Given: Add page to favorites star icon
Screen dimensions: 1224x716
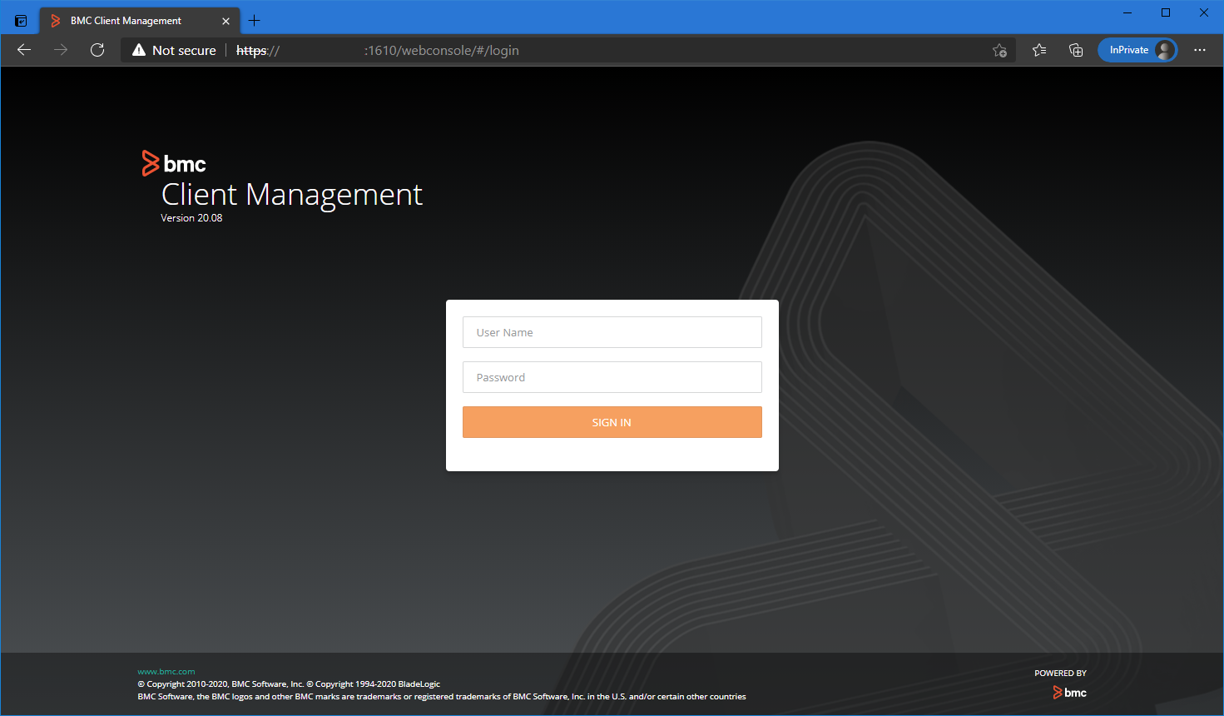Looking at the screenshot, I should [x=999, y=50].
